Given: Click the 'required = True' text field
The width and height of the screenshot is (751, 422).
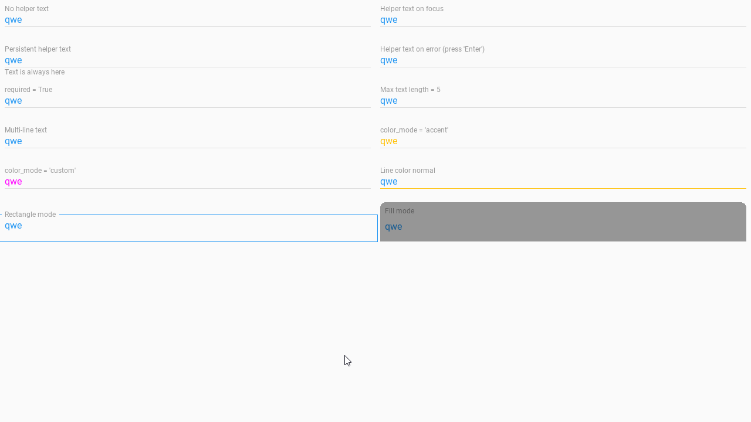Looking at the screenshot, I should coord(176,100).
